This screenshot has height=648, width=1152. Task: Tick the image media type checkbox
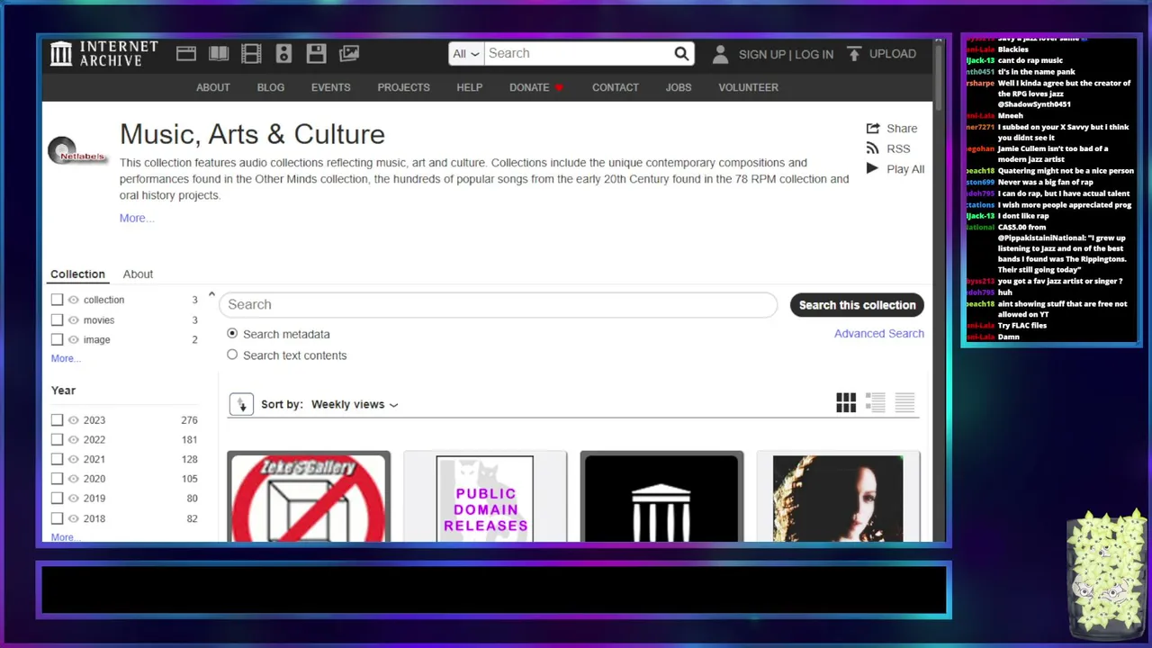(x=57, y=339)
